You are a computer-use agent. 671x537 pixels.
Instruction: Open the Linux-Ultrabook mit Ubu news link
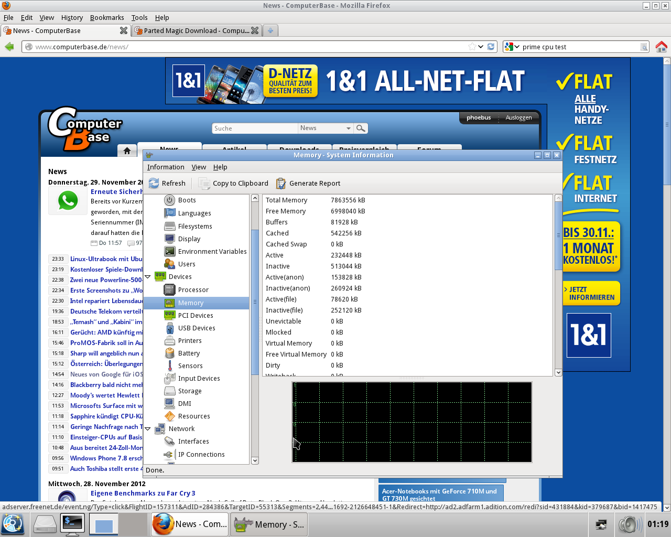[106, 259]
